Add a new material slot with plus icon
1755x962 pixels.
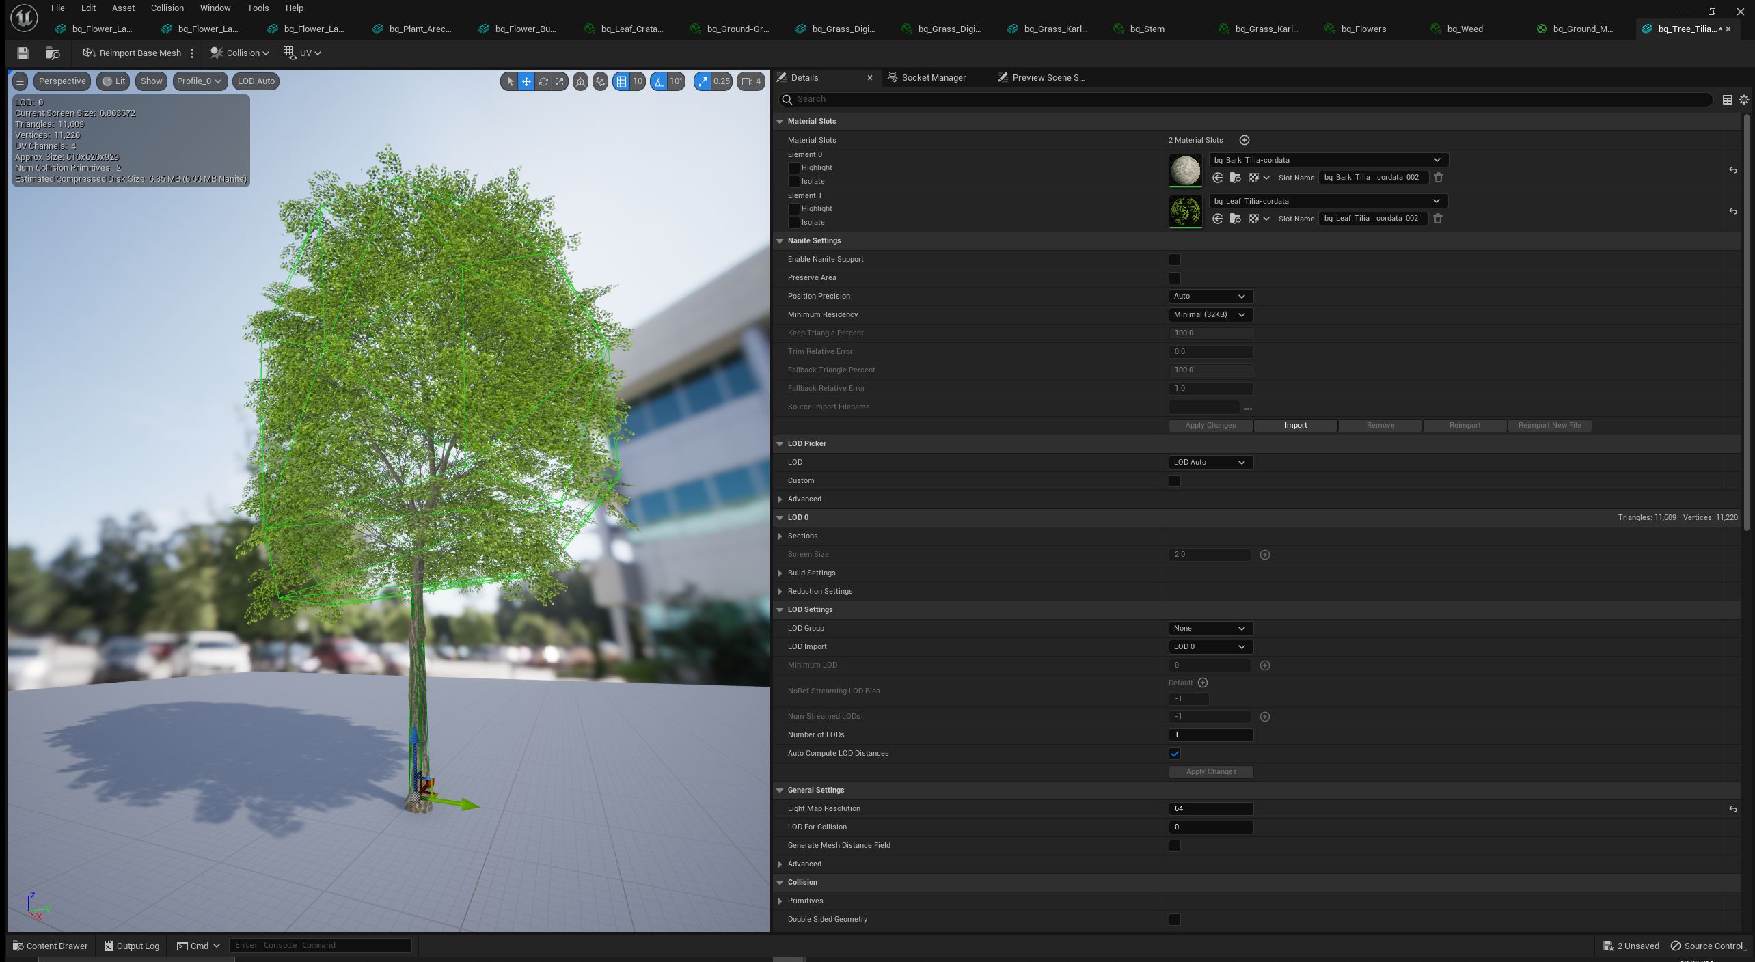tap(1244, 140)
